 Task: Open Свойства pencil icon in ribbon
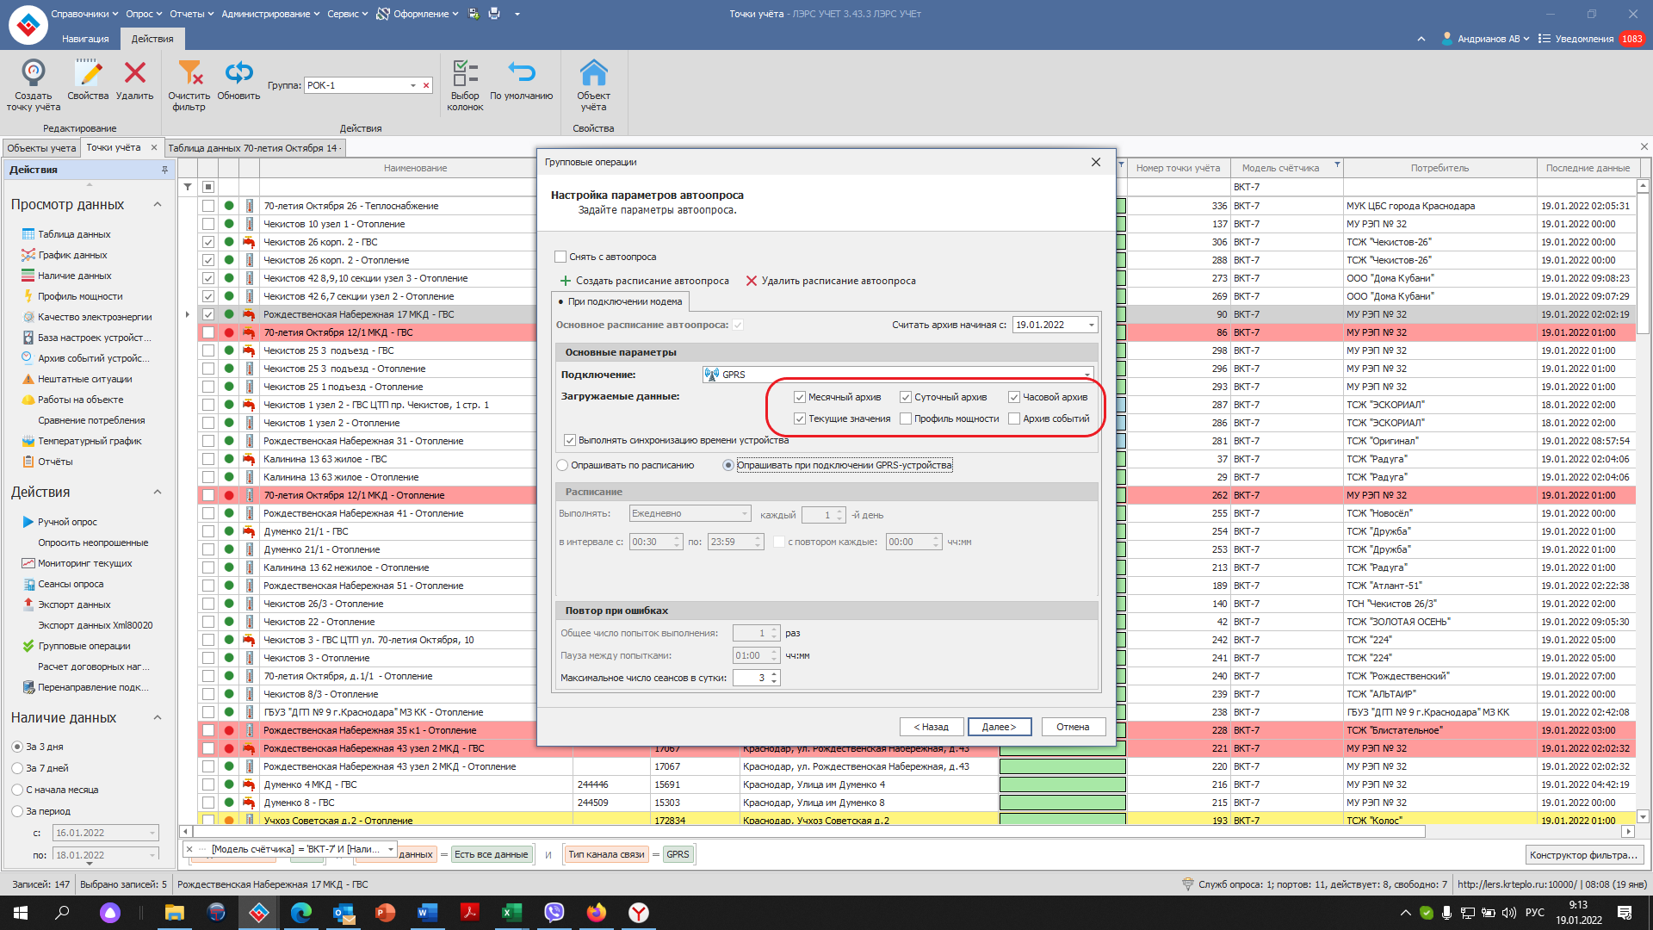coord(88,72)
